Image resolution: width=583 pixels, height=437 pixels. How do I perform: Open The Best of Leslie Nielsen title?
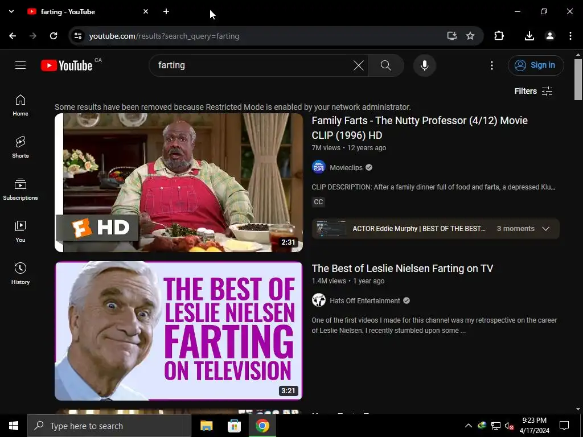pyautogui.click(x=403, y=269)
